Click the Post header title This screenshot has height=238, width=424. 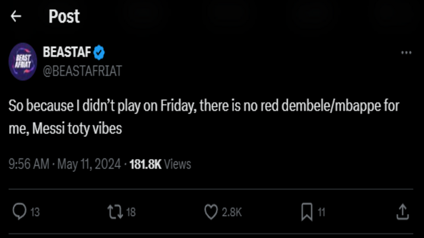(x=64, y=16)
